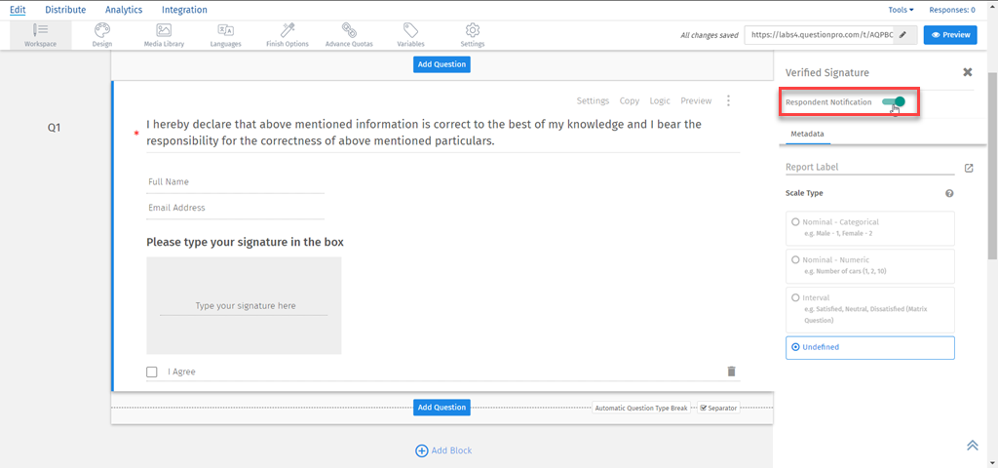Click the Q1 Preview link

pyautogui.click(x=696, y=100)
